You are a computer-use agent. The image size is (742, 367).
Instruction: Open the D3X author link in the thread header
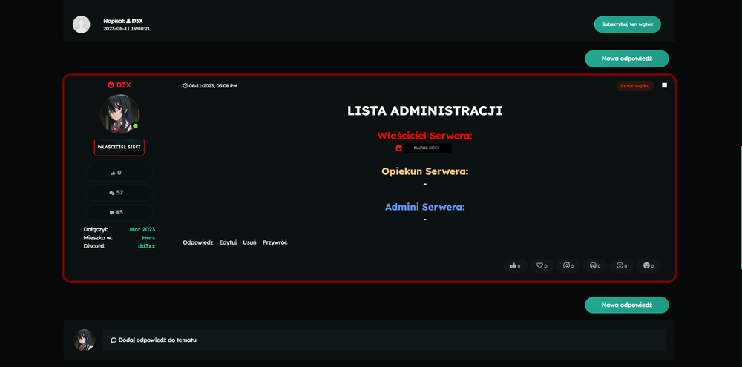137,21
